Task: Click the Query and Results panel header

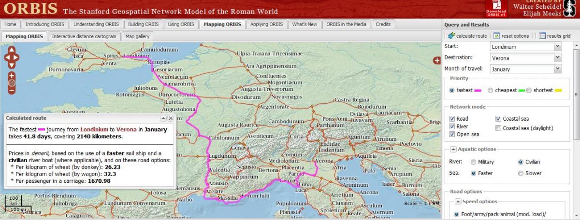Action: (511, 25)
